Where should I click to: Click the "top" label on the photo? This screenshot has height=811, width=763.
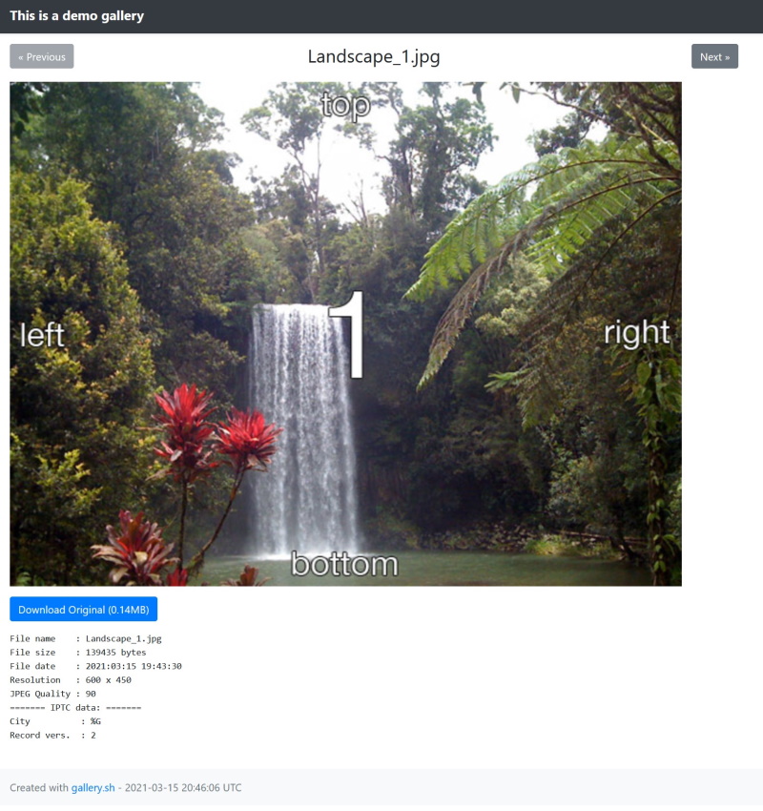(345, 106)
